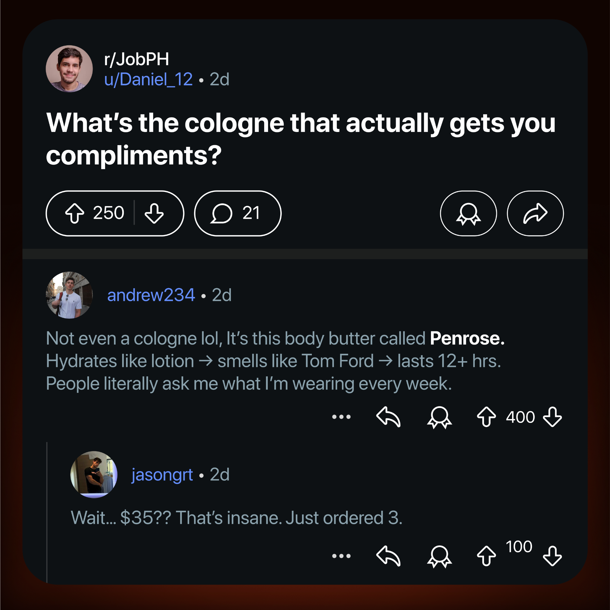Downvote andrew234's comment
Screen dimensions: 610x610
pyautogui.click(x=552, y=417)
